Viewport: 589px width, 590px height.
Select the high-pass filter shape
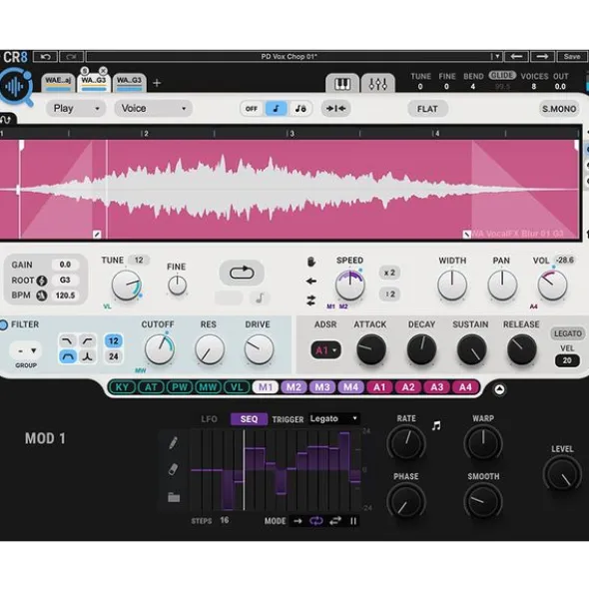tap(87, 340)
